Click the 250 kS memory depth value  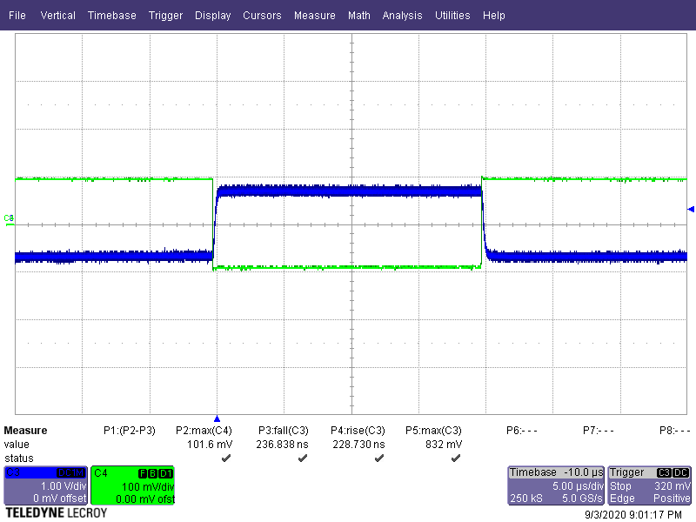point(526,499)
